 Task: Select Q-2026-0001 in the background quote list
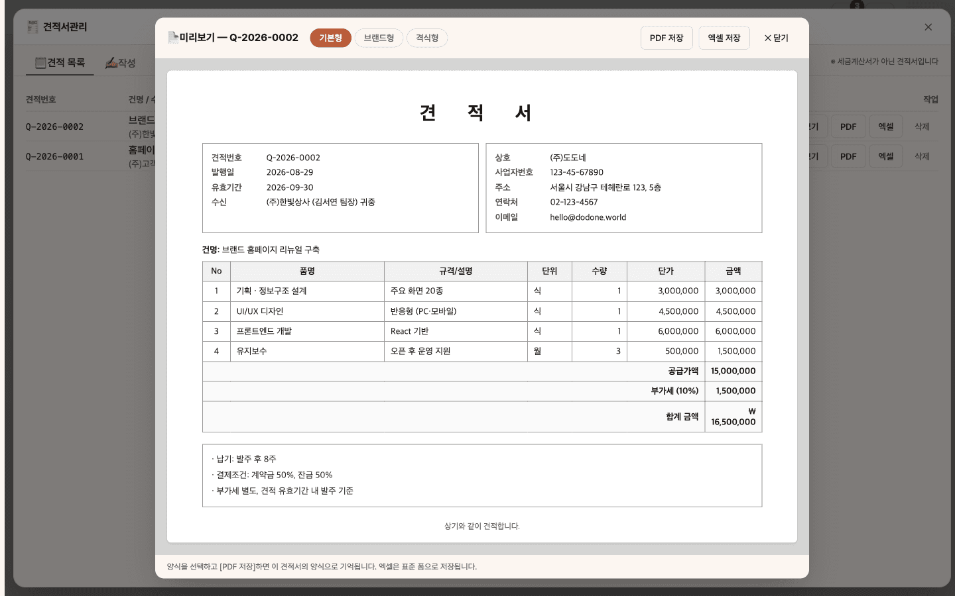click(54, 156)
